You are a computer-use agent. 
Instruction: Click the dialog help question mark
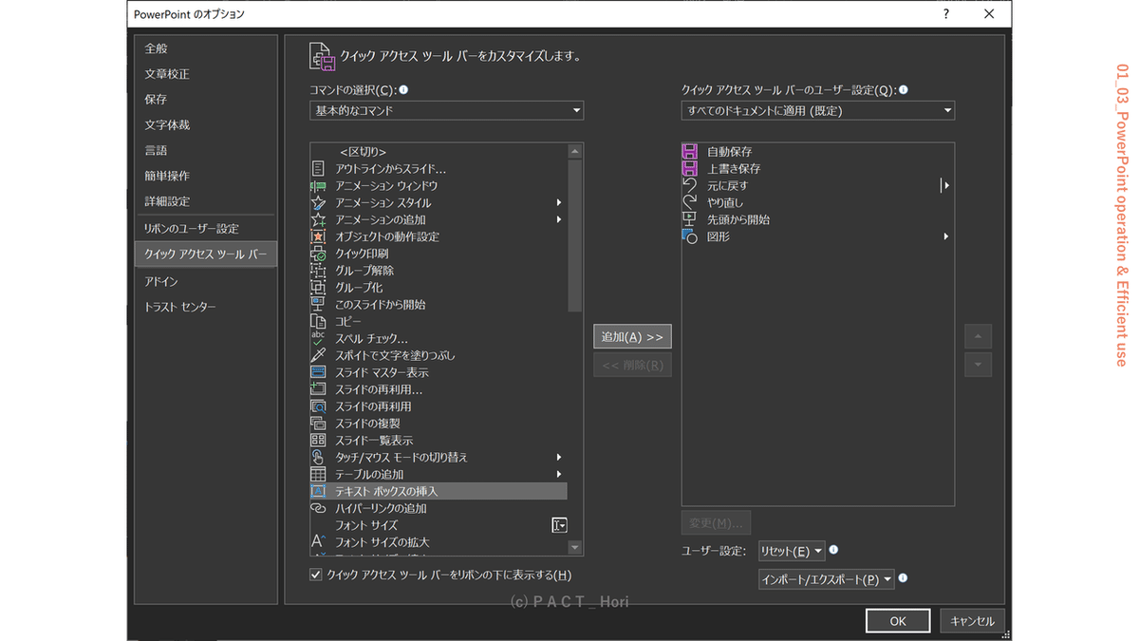tap(946, 14)
